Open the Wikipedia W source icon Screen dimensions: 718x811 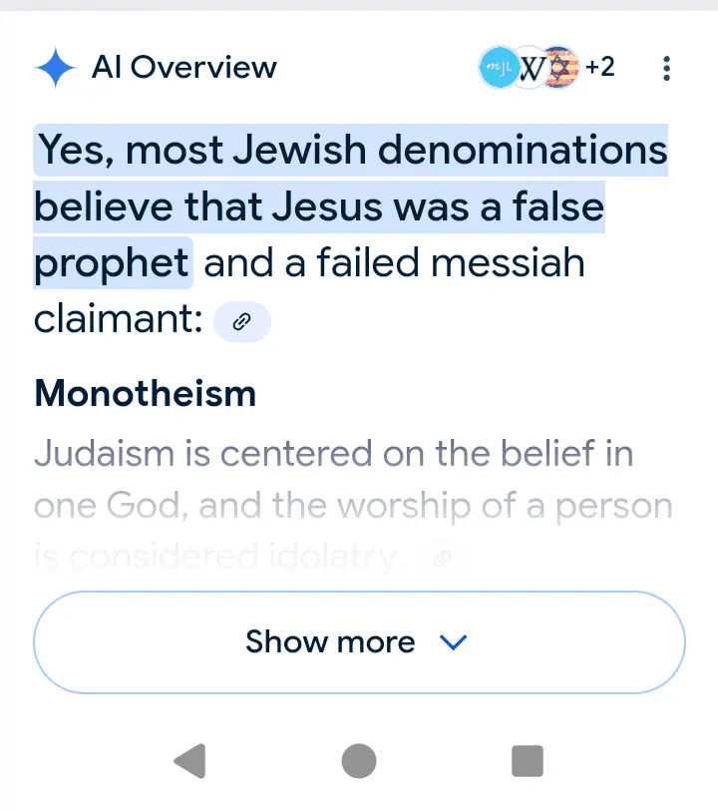click(x=533, y=68)
